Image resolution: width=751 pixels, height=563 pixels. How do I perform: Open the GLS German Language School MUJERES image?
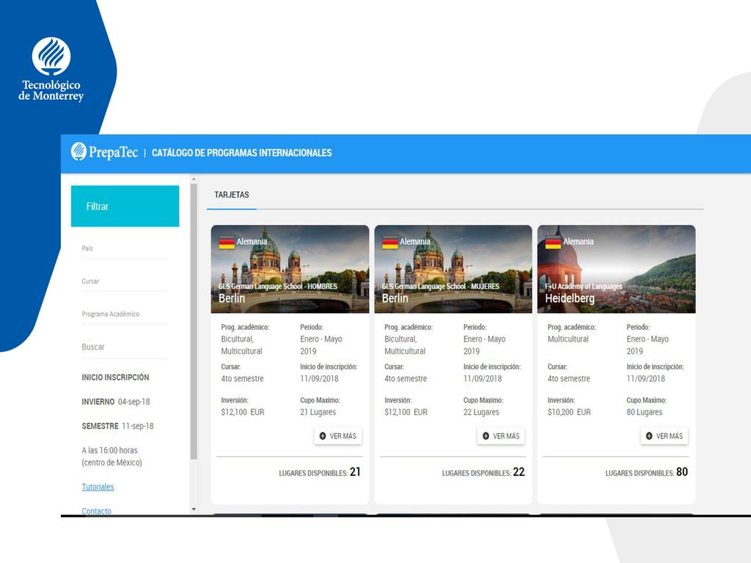(x=453, y=269)
